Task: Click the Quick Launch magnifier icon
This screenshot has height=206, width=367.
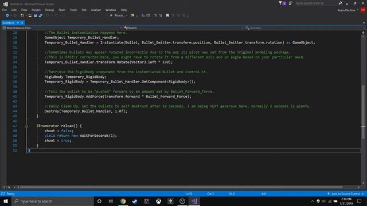Action: tap(340, 3)
